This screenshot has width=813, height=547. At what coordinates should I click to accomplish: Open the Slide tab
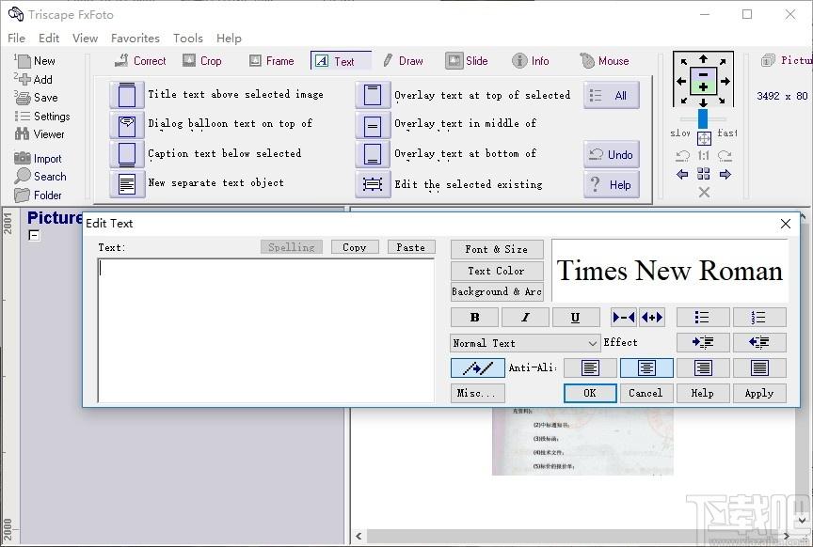[467, 60]
